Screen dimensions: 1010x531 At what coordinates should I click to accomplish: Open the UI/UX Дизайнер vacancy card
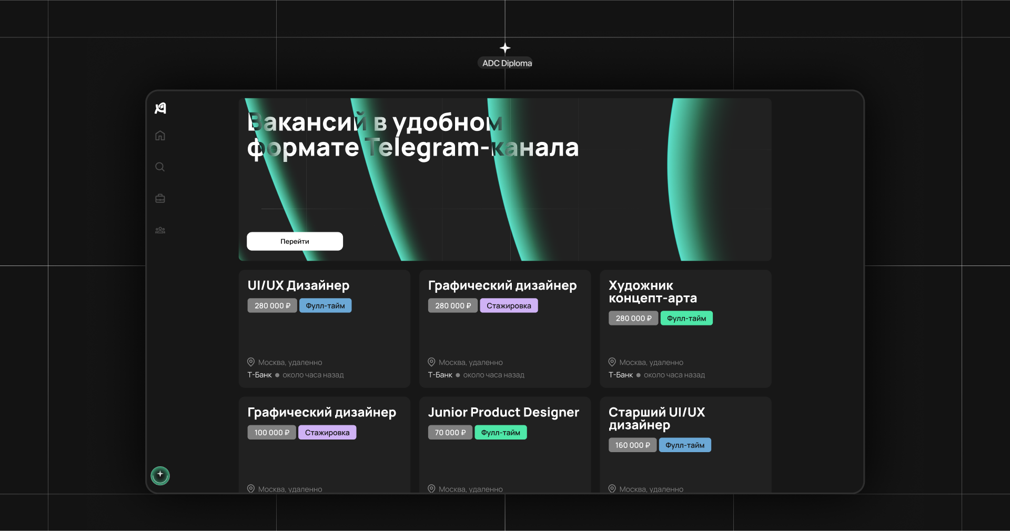point(325,329)
